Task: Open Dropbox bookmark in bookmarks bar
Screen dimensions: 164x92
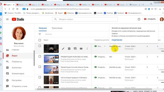Action: pos(13,13)
